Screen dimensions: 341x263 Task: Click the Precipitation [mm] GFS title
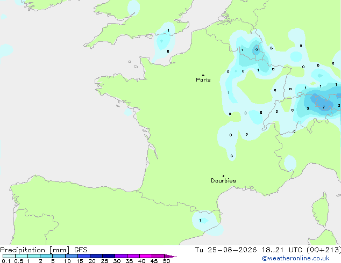[x=44, y=250]
